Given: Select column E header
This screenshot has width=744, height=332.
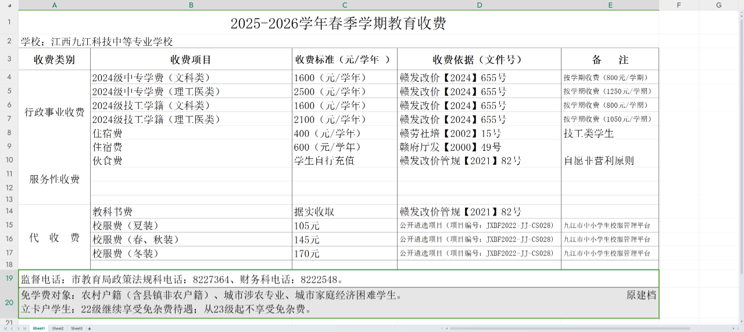Looking at the screenshot, I should click(x=610, y=5).
